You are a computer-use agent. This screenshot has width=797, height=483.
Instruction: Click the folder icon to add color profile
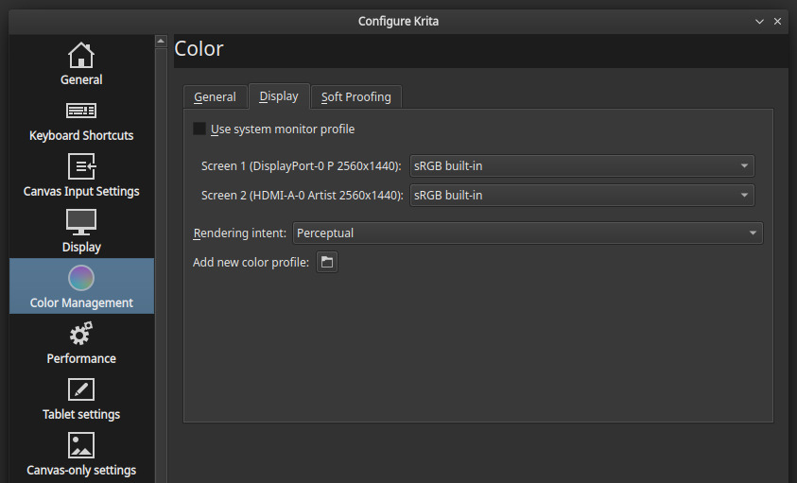pyautogui.click(x=327, y=263)
